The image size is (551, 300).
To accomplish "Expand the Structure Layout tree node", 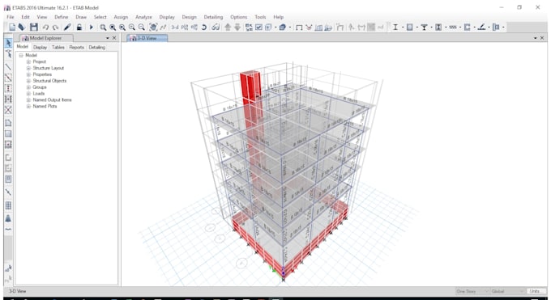I will pyautogui.click(x=29, y=68).
